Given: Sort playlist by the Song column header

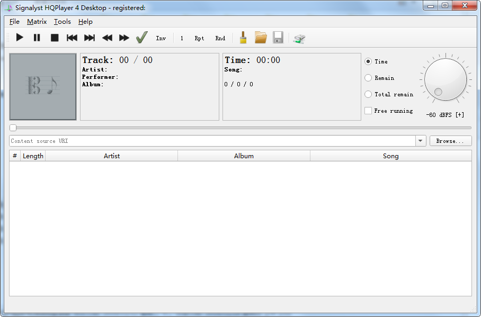Looking at the screenshot, I should [x=391, y=156].
